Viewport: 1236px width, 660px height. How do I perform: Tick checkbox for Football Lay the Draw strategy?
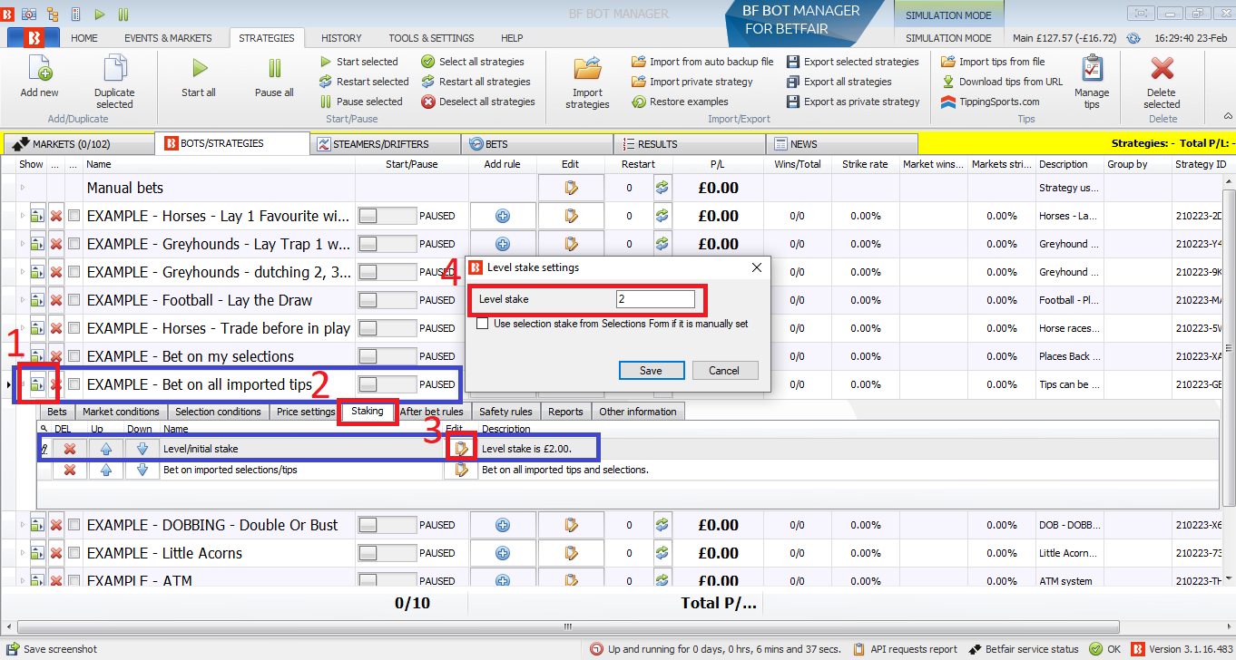74,301
